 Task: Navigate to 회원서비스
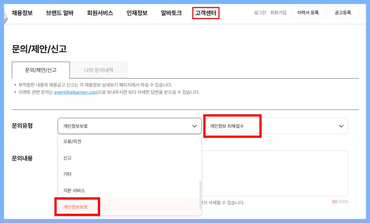point(100,12)
